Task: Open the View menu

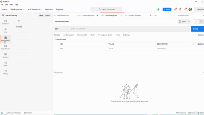Action: click(11, 4)
